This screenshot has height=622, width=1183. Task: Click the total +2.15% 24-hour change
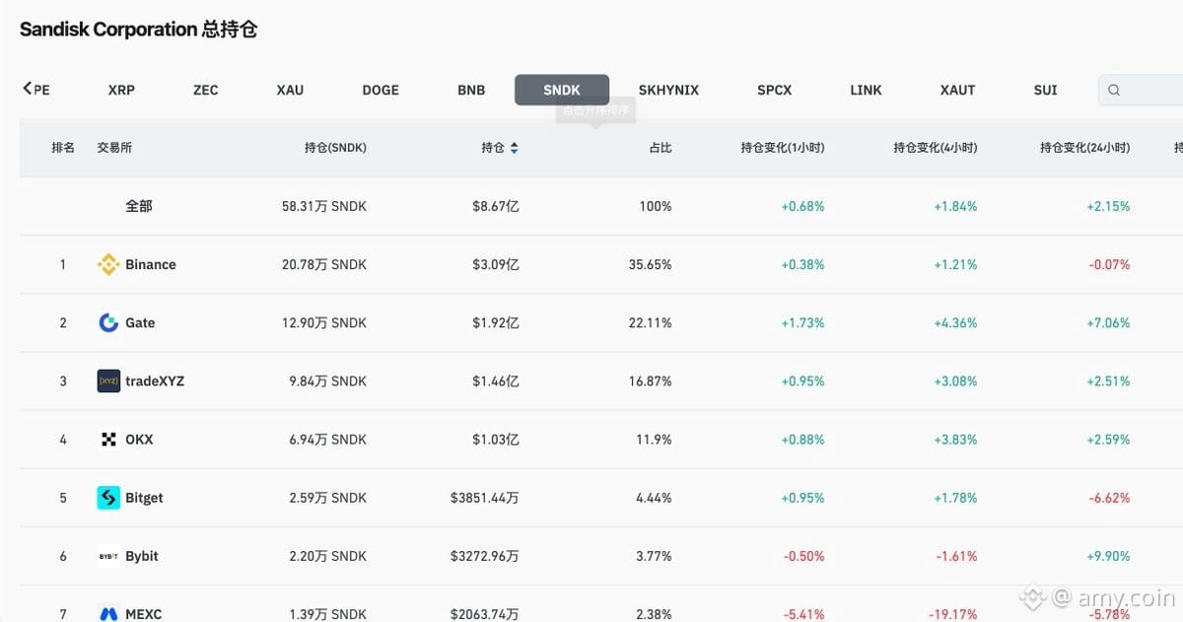coord(1108,206)
